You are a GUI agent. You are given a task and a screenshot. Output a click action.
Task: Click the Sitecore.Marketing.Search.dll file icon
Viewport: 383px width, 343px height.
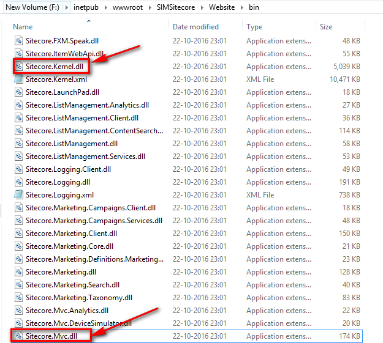tap(18, 284)
